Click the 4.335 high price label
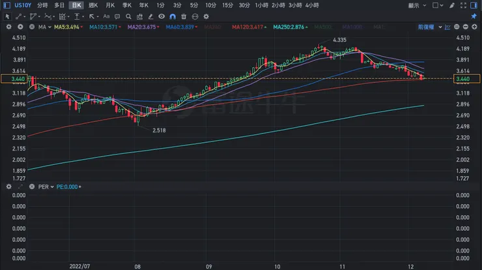Screen dimensions: 482x270 [x=339, y=40]
